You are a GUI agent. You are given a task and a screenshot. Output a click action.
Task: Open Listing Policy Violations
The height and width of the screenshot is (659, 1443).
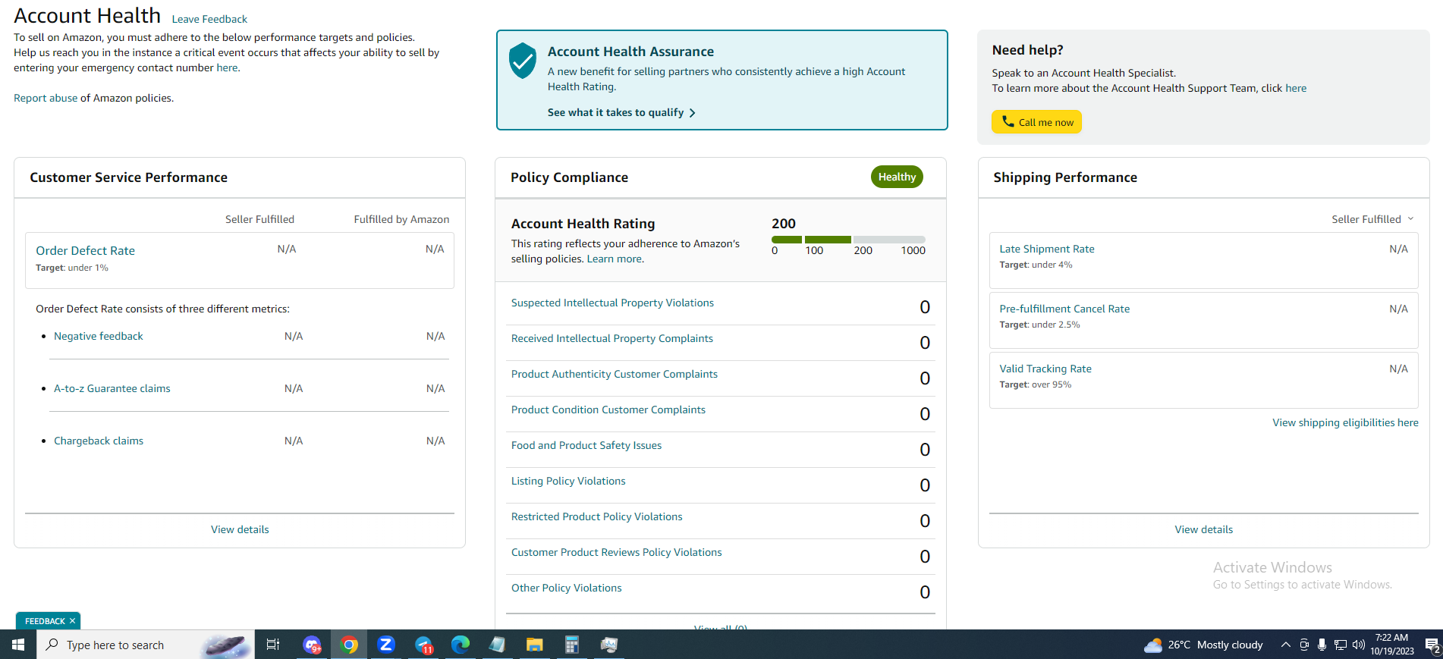point(568,481)
